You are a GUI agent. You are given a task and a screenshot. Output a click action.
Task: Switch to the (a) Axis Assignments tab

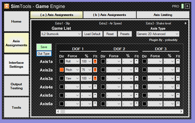pyautogui.click(x=57, y=15)
